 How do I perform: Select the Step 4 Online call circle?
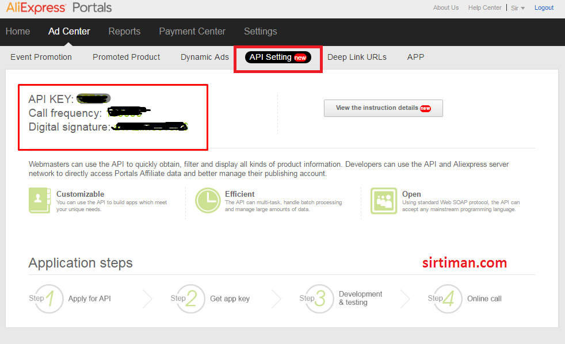[x=446, y=299]
